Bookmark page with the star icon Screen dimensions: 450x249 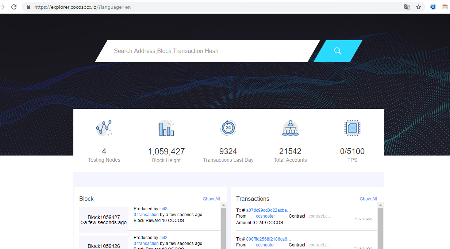pyautogui.click(x=419, y=7)
